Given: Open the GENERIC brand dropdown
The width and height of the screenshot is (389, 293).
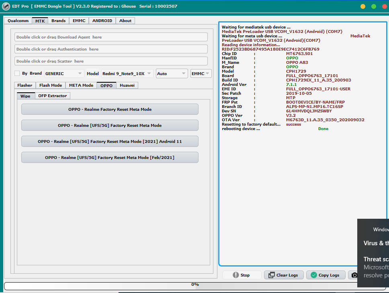Looking at the screenshot, I should 63,73.
